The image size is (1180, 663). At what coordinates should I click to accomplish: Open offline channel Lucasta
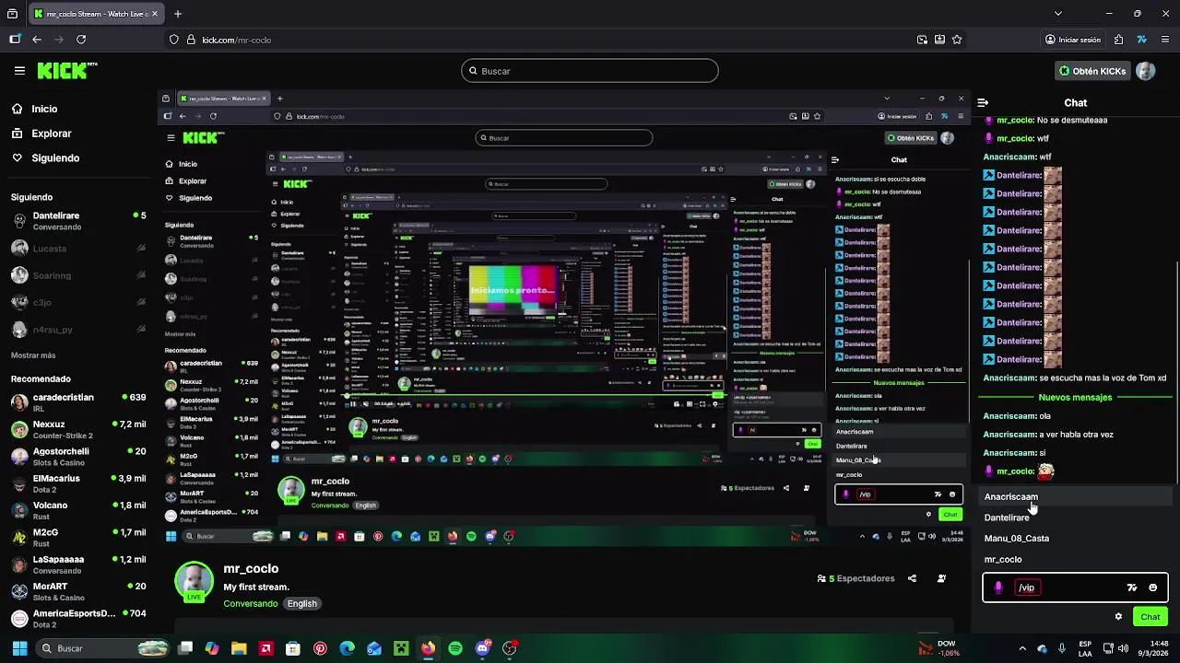(78, 249)
